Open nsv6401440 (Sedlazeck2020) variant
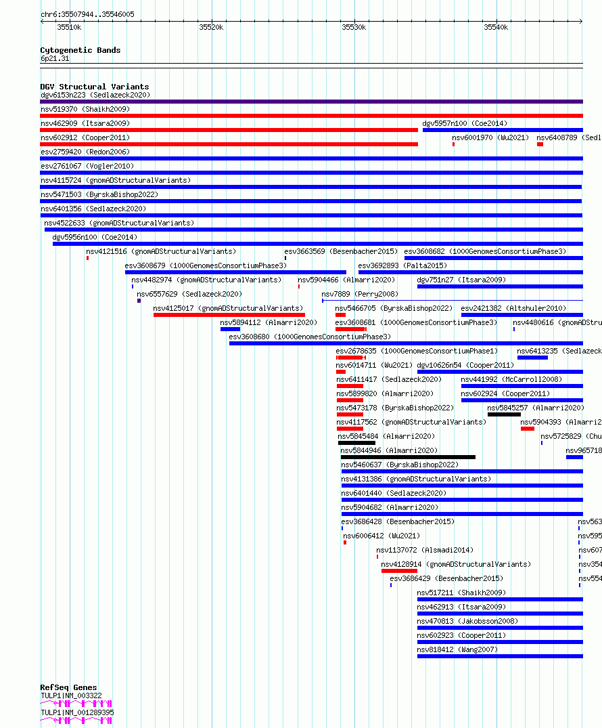The height and width of the screenshot is (728, 602). pyautogui.click(x=394, y=493)
